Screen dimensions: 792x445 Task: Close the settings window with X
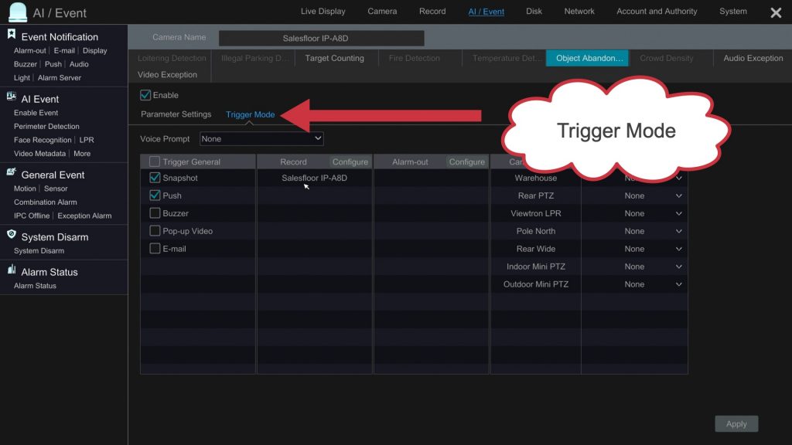pos(776,12)
